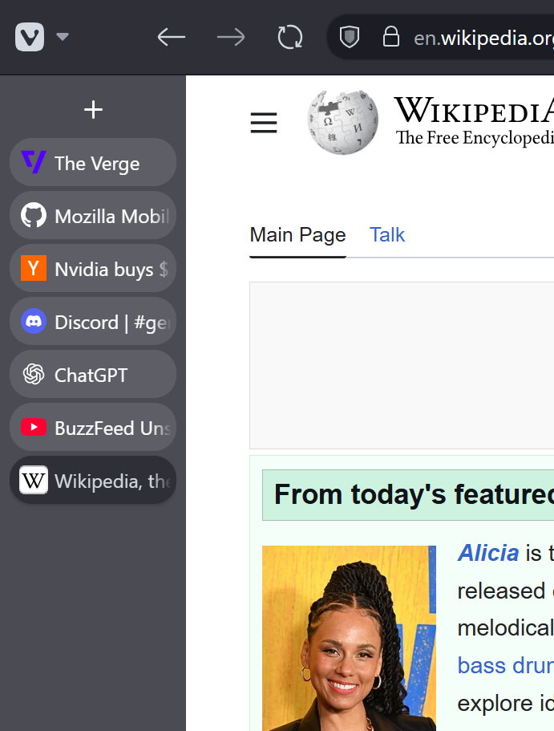Viewport: 554px width, 731px height.
Task: Go forward with the right arrow
Action: click(231, 37)
